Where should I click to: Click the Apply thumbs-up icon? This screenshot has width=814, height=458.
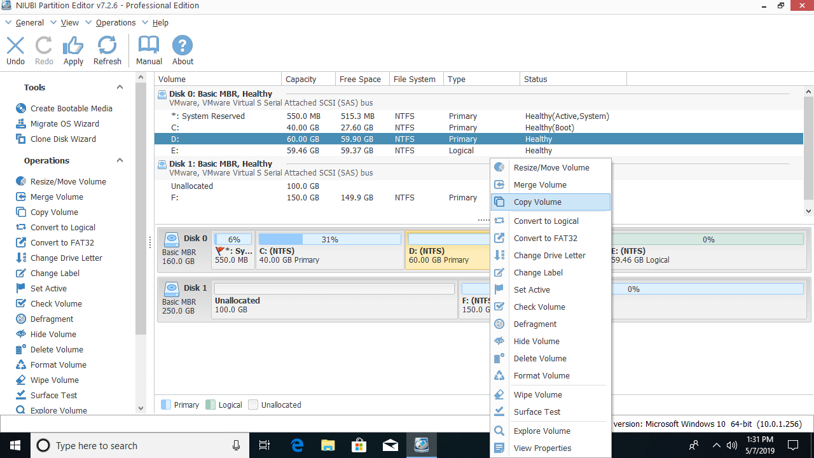[73, 46]
